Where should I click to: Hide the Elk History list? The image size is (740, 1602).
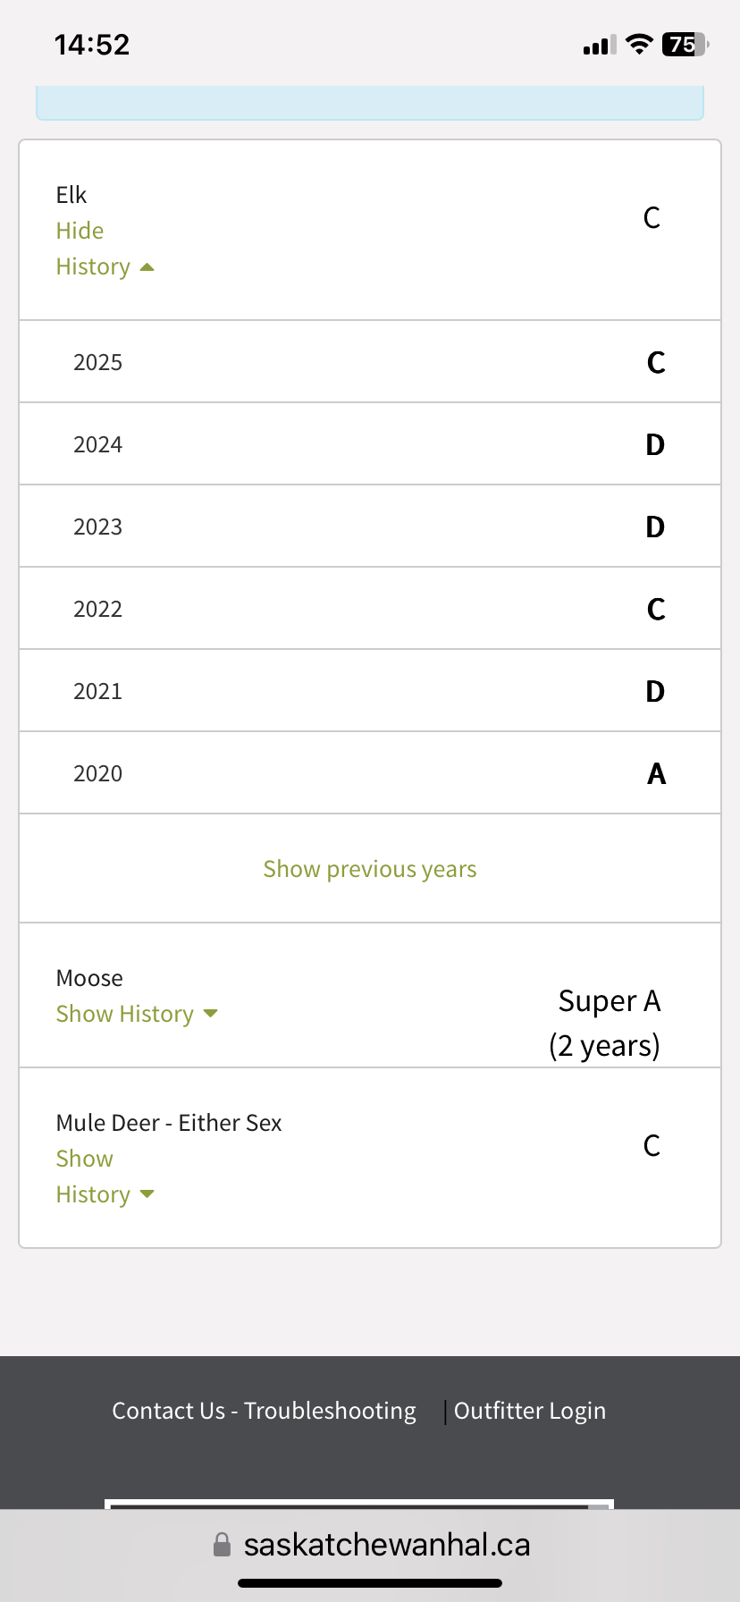80,231
